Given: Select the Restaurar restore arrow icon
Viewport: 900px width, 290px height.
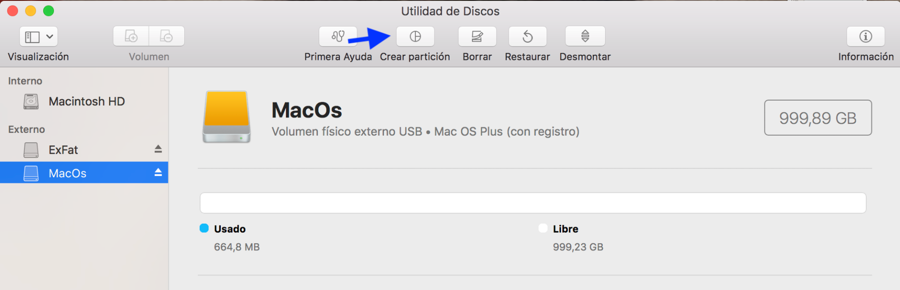Looking at the screenshot, I should point(527,36).
